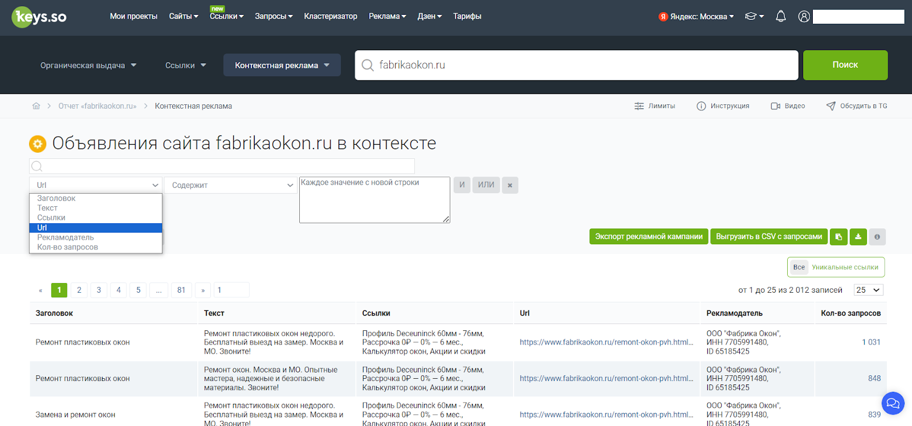Open Кластеризатор page
The width and height of the screenshot is (912, 426).
[x=331, y=17]
